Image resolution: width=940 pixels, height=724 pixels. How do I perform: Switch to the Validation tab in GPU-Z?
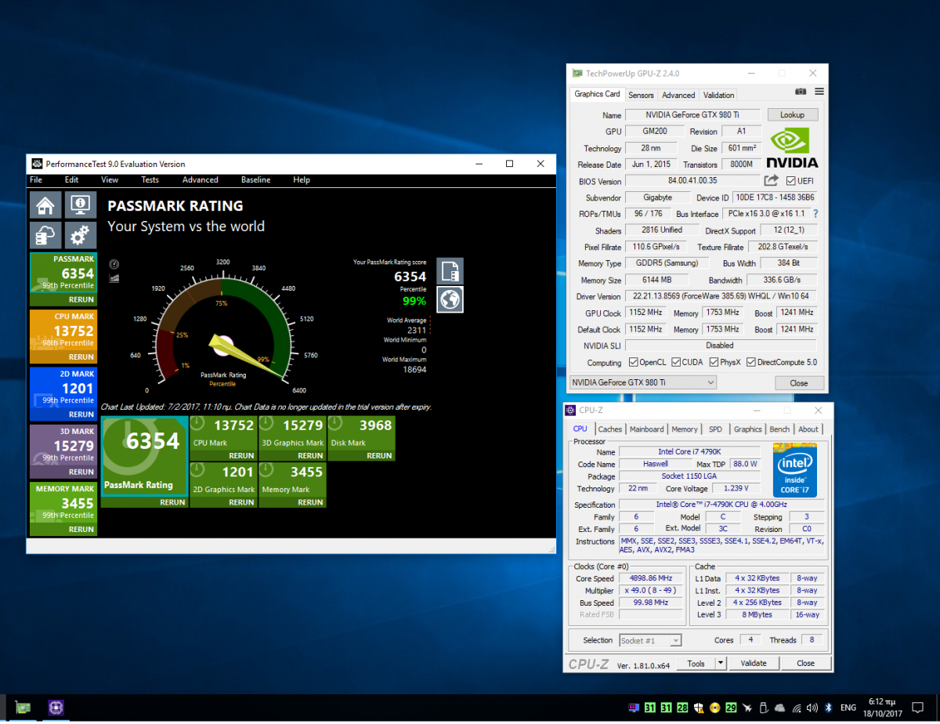click(x=718, y=95)
